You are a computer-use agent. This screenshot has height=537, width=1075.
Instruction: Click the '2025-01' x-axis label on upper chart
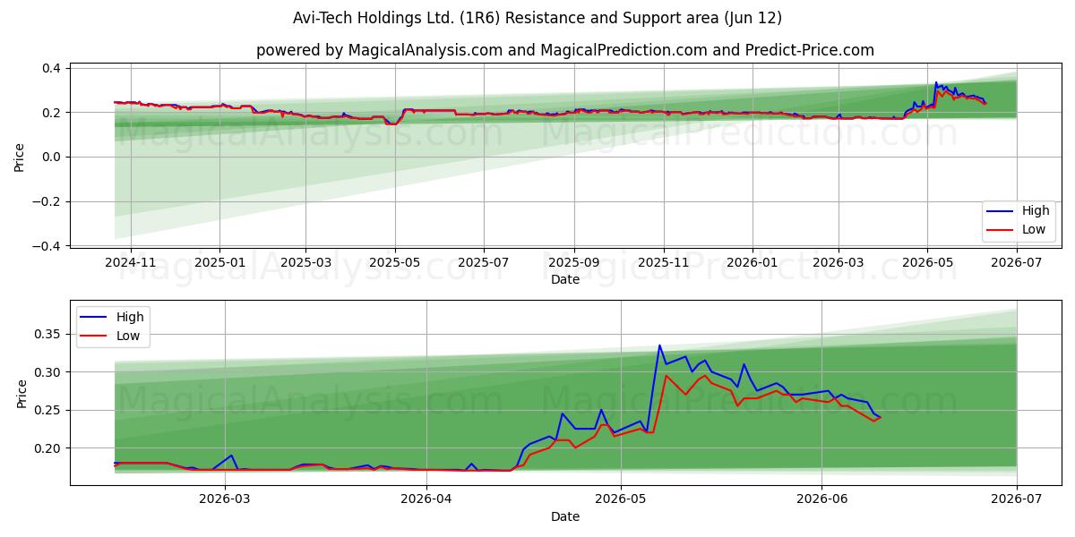click(x=219, y=262)
